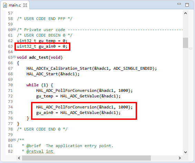This screenshot has width=195, height=163.
Task: Click line number 74 in the gutter
Action: point(10,107)
